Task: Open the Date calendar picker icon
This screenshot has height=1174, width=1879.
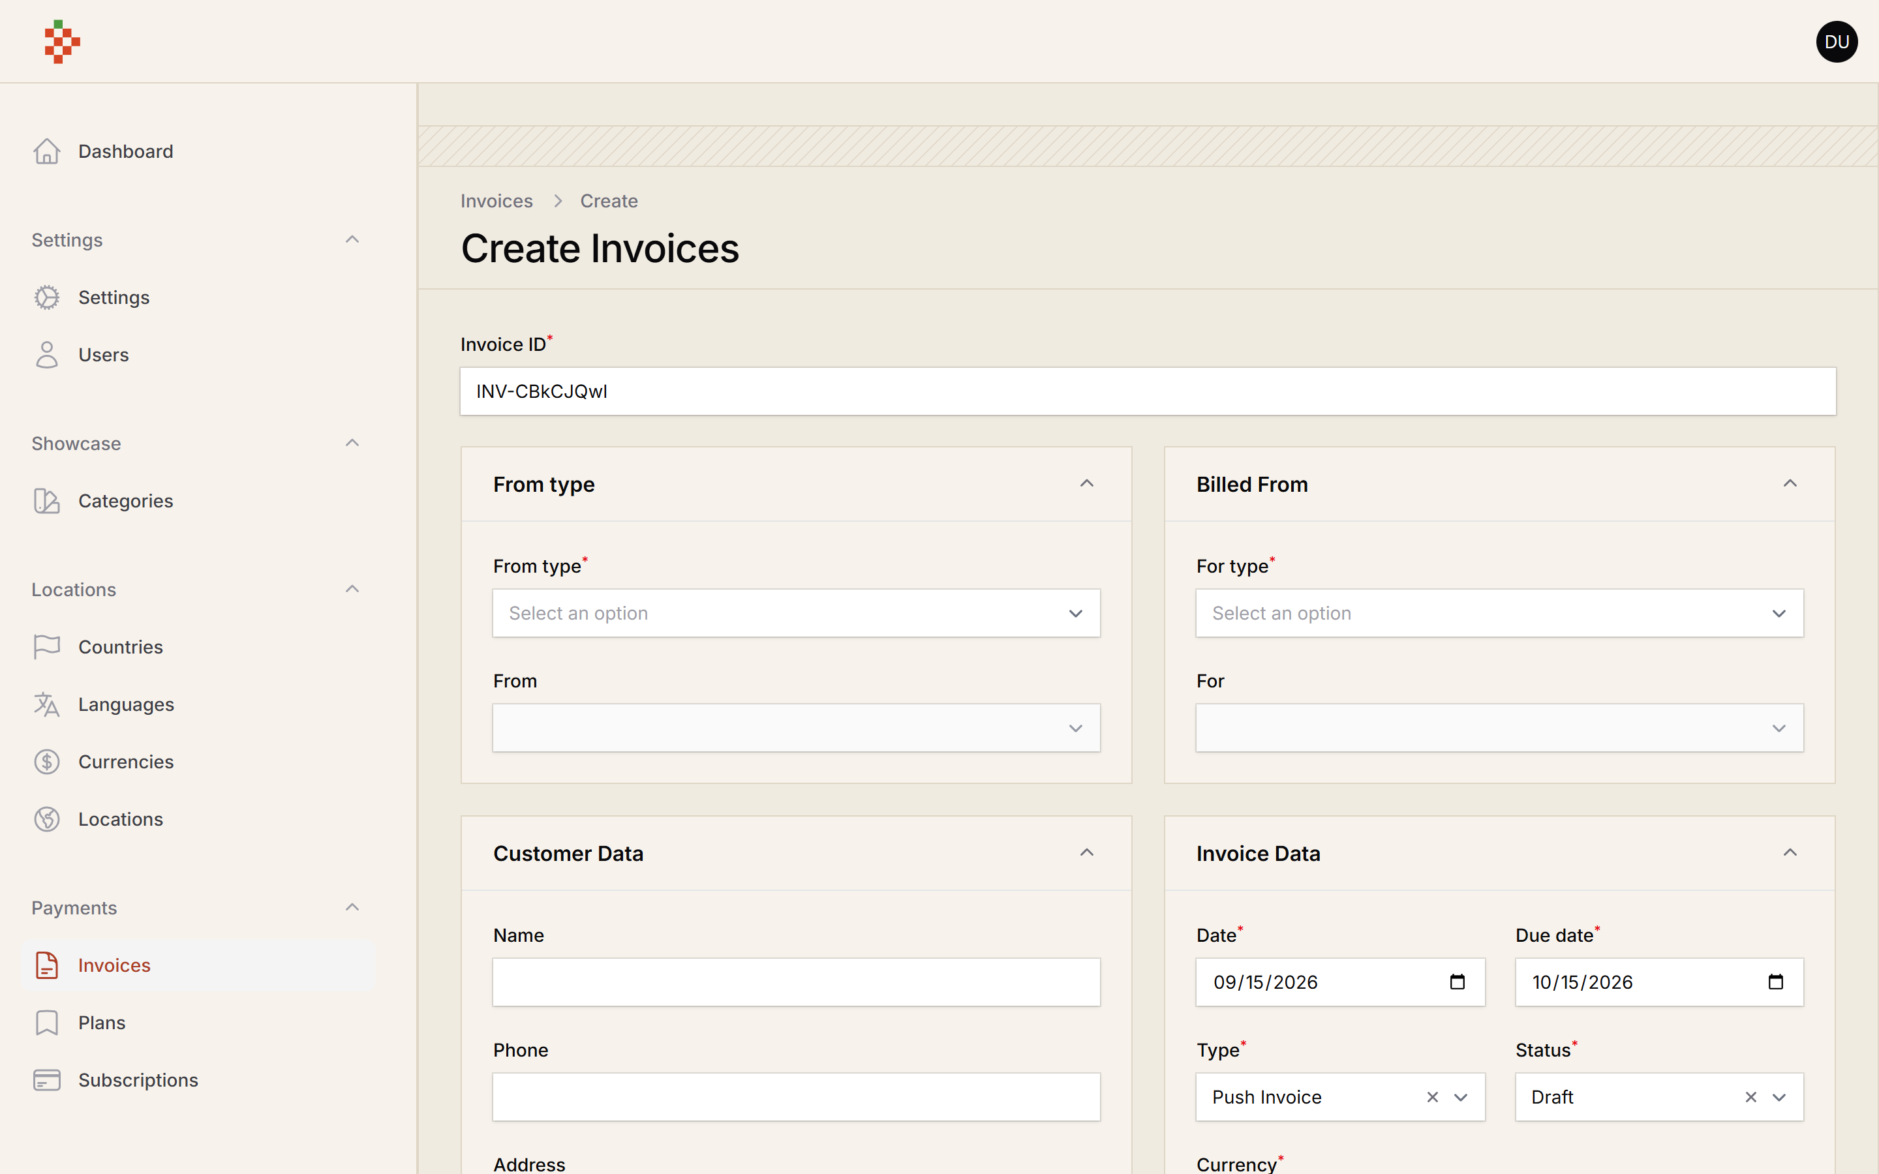Action: click(x=1458, y=982)
